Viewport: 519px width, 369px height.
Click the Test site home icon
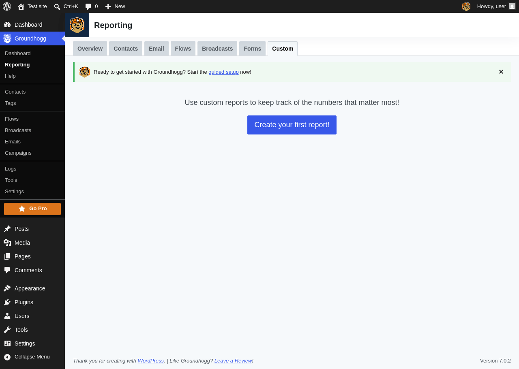[21, 6]
